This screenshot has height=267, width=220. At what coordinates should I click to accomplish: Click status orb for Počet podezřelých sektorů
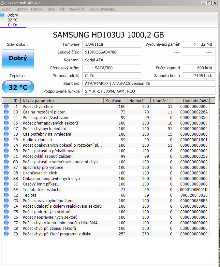6,212
